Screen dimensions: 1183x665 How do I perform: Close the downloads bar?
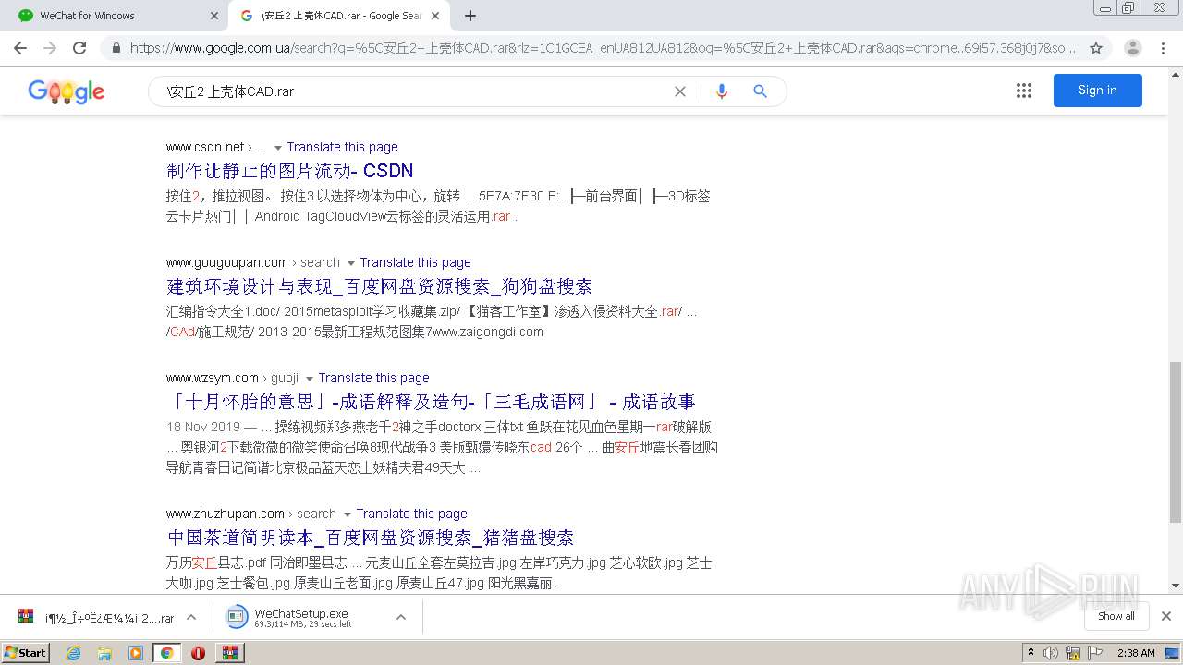[x=1165, y=616]
